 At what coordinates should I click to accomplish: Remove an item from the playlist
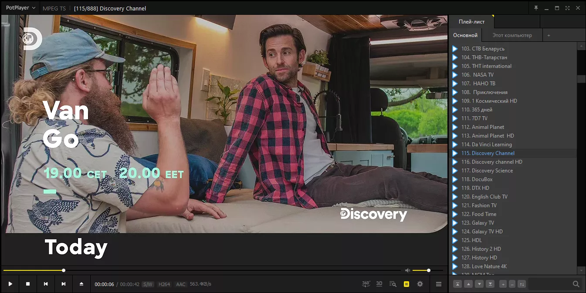click(x=512, y=284)
